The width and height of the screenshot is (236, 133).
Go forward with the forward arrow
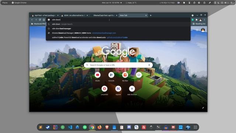tap(36, 20)
